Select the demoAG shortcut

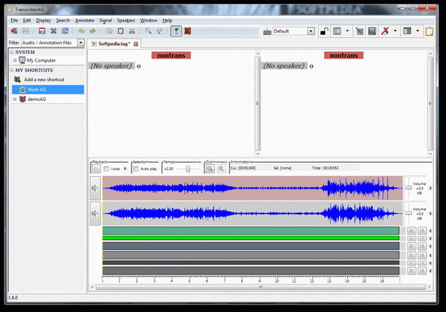(36, 99)
